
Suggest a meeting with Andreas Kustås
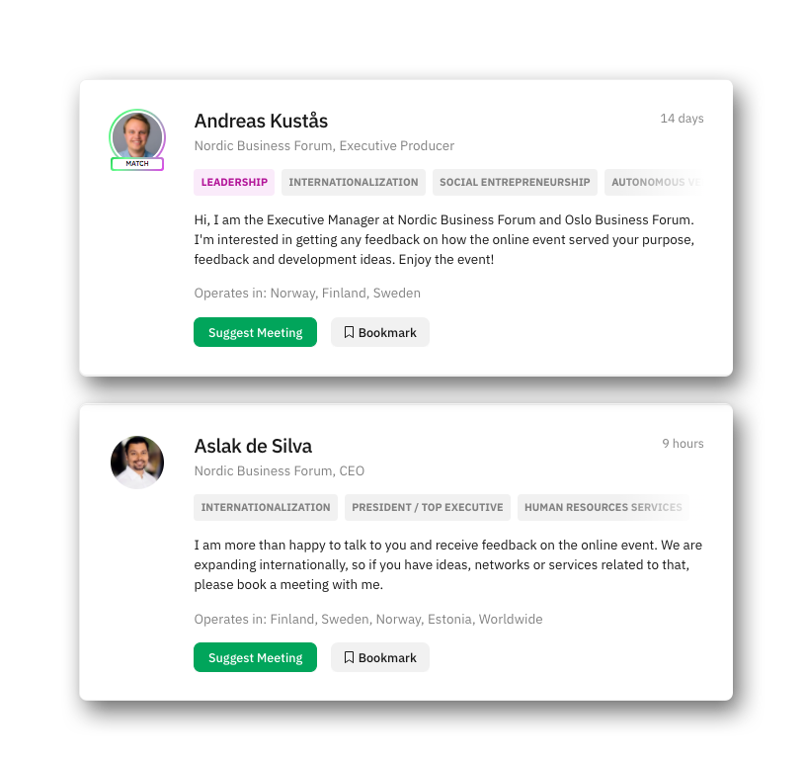pos(255,332)
